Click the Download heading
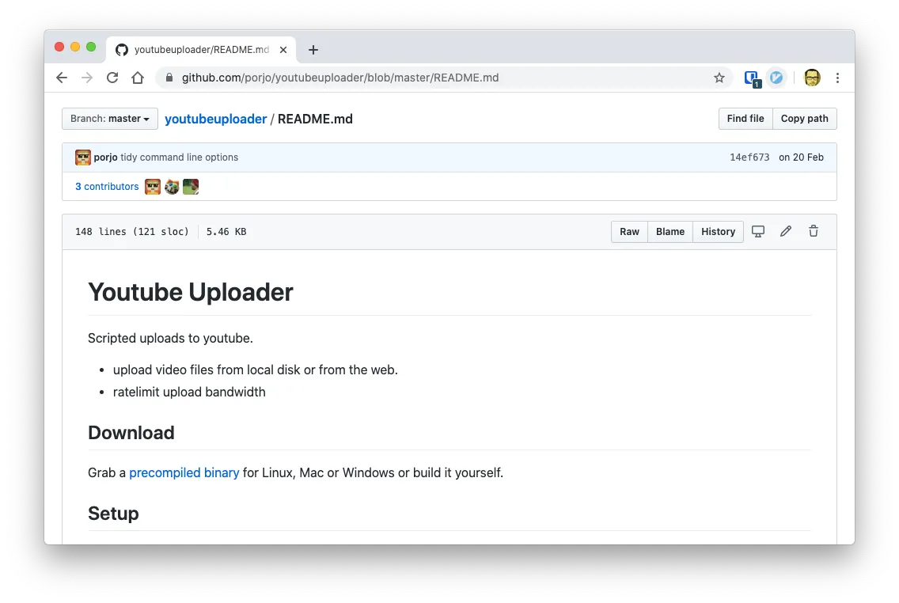The image size is (899, 603). (x=131, y=433)
